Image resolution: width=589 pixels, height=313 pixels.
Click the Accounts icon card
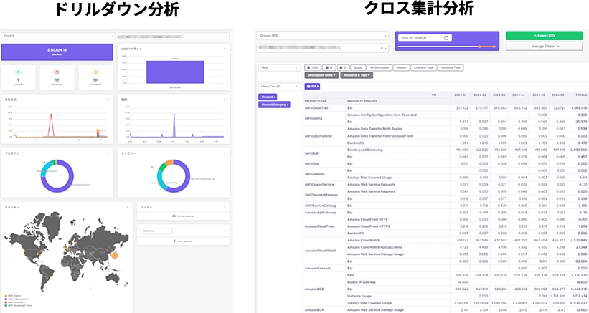tap(19, 77)
